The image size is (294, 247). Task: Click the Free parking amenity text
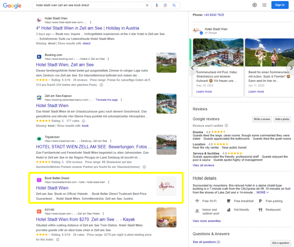274,201
